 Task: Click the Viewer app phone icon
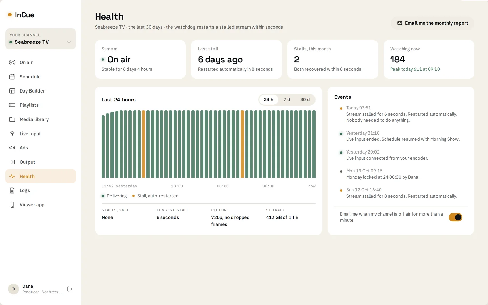(x=12, y=205)
